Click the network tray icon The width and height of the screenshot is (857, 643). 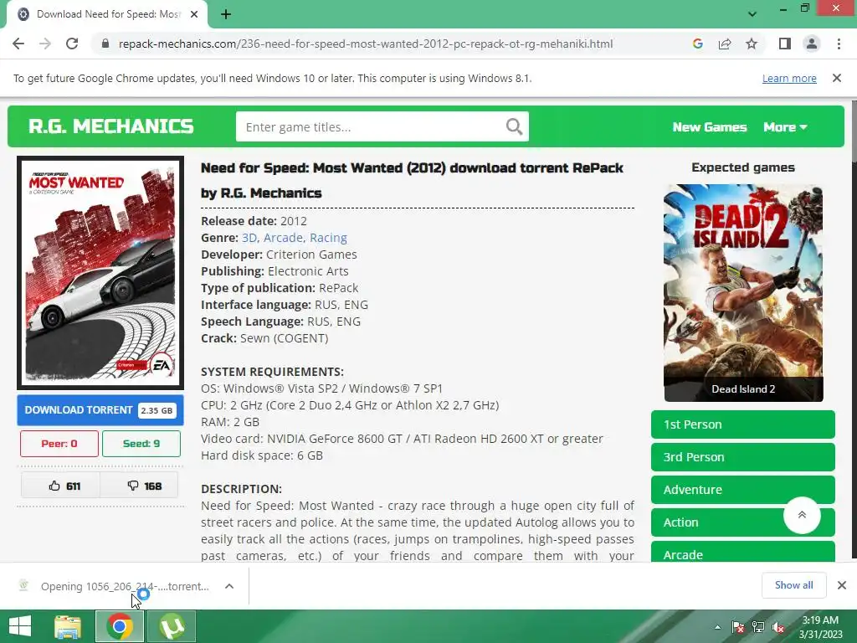point(758,627)
